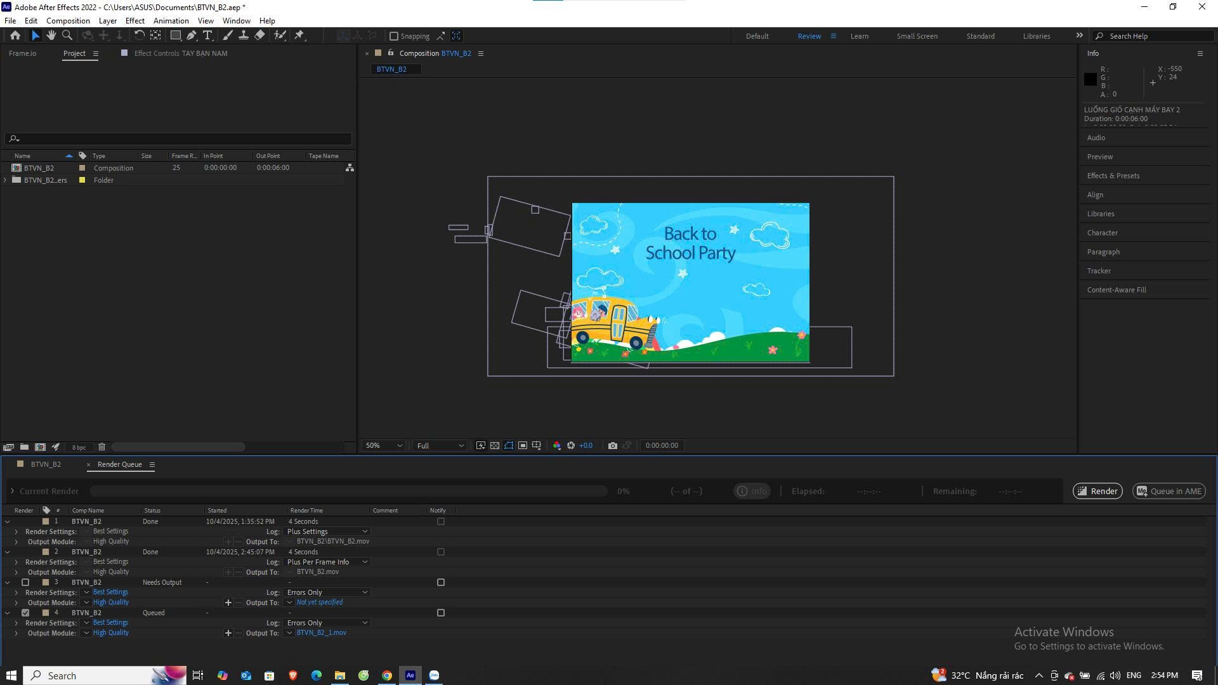Image resolution: width=1218 pixels, height=685 pixels.
Task: Toggle Notify checkbox for render item 1
Action: point(441,521)
